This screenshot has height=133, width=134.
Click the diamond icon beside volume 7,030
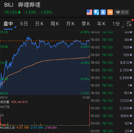[131, 100]
